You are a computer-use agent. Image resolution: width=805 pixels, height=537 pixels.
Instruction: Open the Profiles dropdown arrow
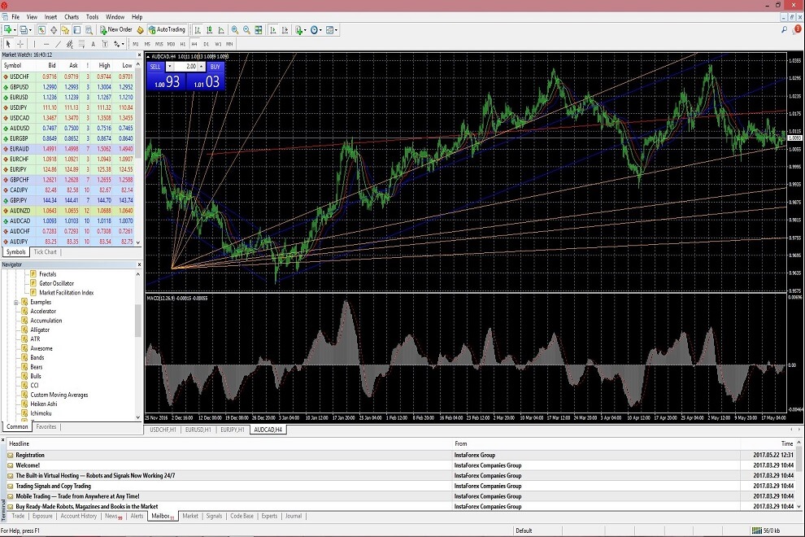tap(30, 30)
